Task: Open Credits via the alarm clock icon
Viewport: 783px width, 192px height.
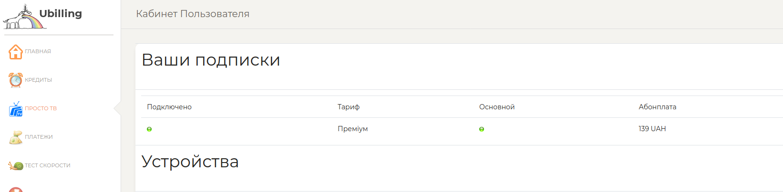Action: pyautogui.click(x=16, y=80)
